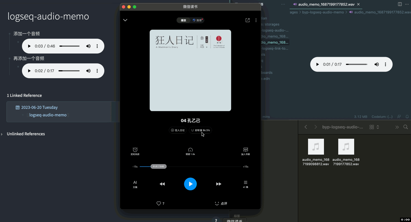Mute the 0:03 / 0:46 audio player
Viewport: 411px width, 222px height.
click(88, 46)
